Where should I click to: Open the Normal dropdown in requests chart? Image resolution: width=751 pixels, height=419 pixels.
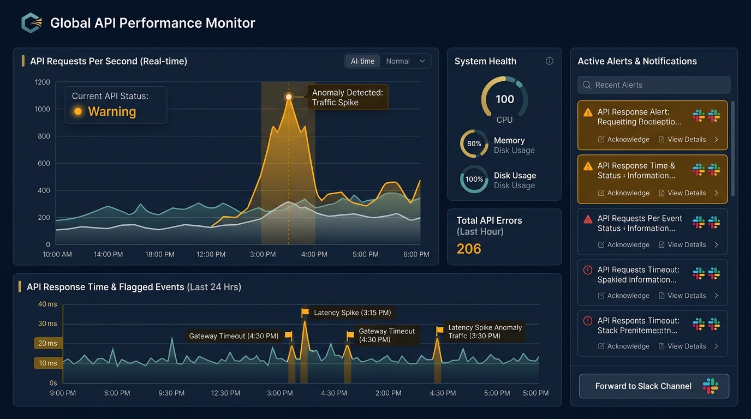coord(406,61)
